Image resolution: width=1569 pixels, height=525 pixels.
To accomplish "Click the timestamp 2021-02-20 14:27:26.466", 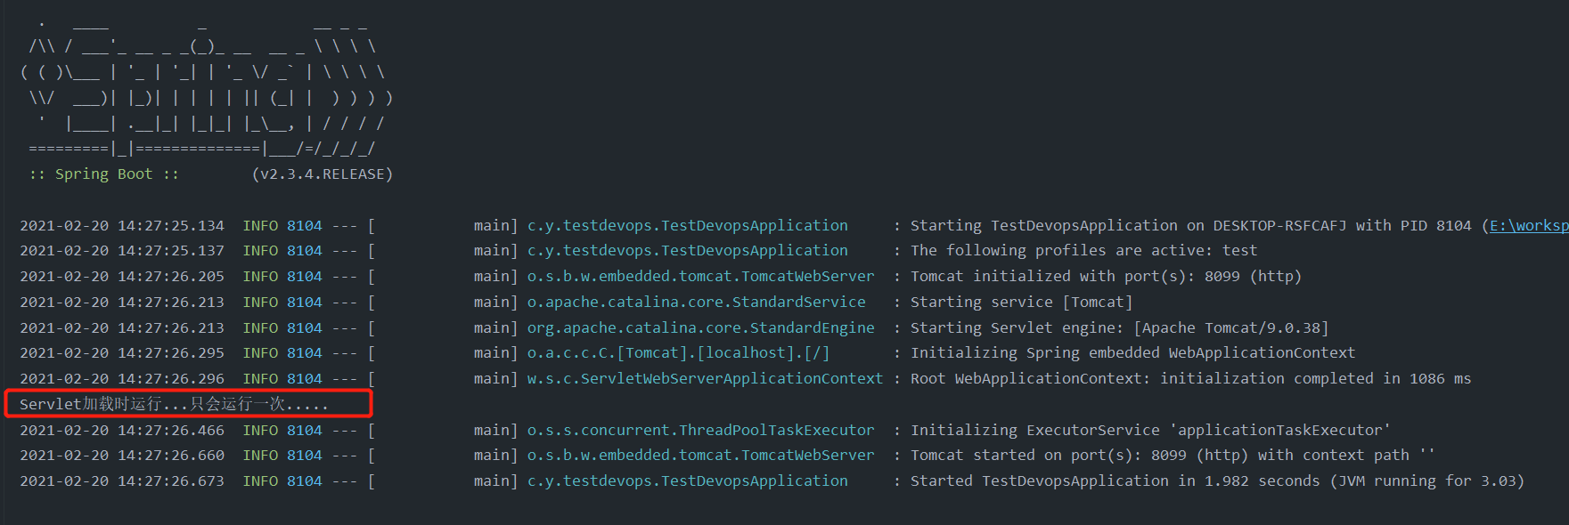I will pyautogui.click(x=122, y=431).
